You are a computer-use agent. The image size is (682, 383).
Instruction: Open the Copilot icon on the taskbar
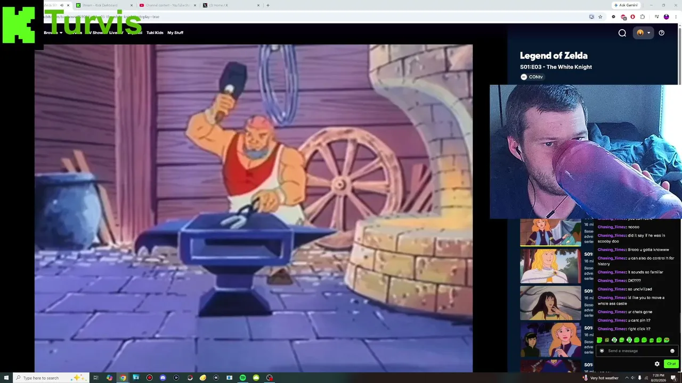[109, 378]
